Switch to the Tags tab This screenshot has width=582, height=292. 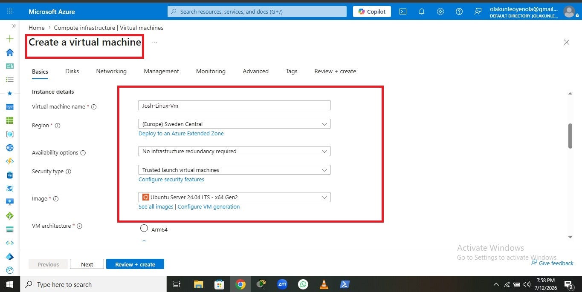[292, 71]
